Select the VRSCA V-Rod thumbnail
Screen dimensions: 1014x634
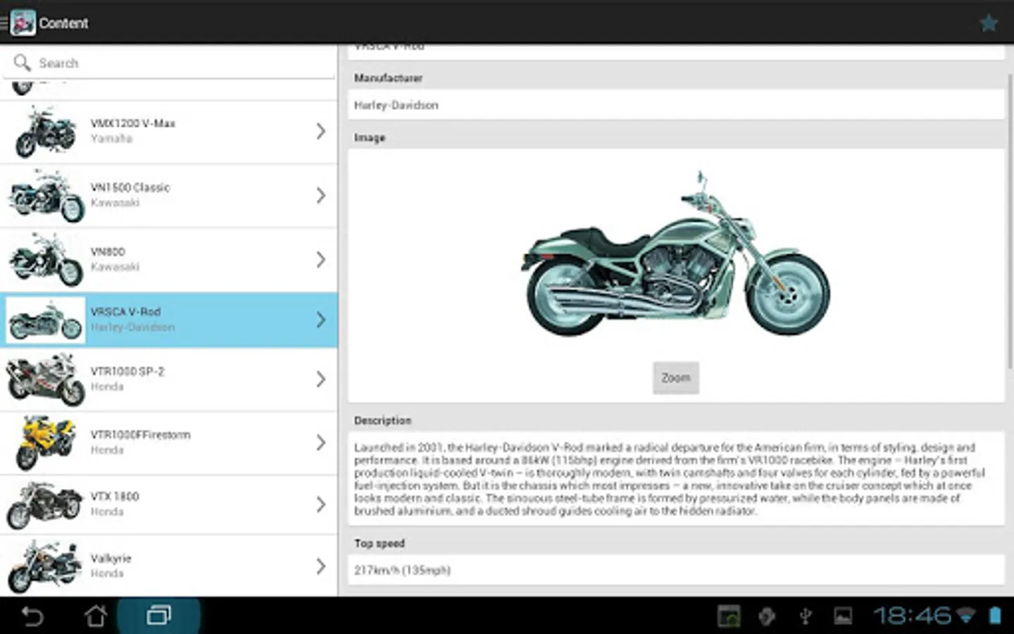[x=46, y=321]
